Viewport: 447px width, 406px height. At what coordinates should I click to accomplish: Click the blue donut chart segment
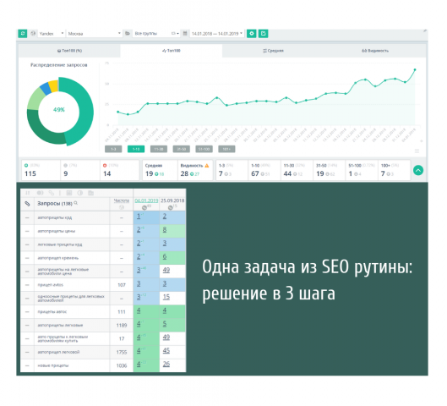(x=46, y=89)
